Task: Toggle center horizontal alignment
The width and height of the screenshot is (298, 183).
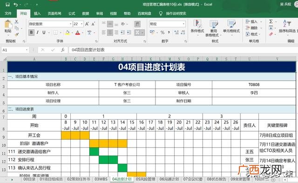Action: coord(110,33)
